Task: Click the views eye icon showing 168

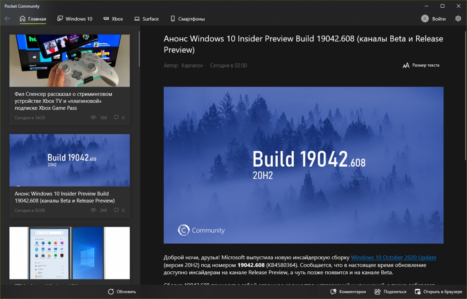Action: point(93,117)
